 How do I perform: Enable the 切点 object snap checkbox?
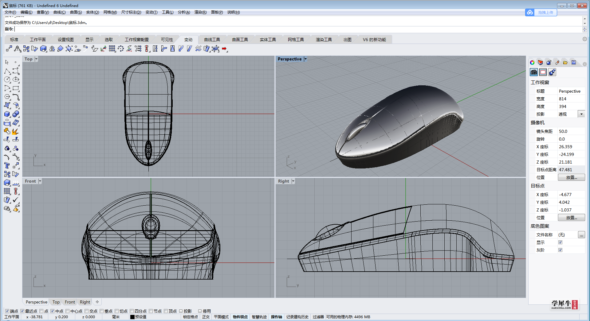coord(116,311)
